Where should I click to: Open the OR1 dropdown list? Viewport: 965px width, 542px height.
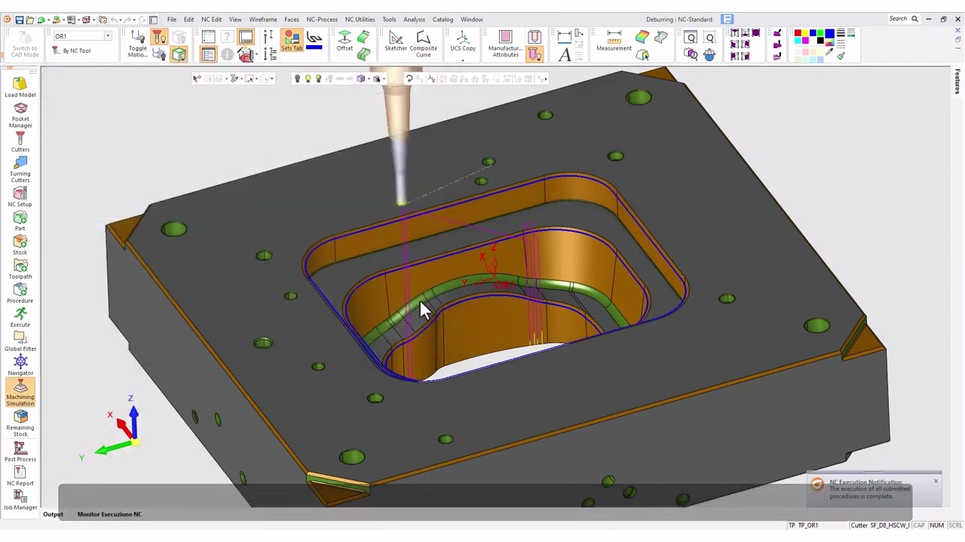[108, 36]
